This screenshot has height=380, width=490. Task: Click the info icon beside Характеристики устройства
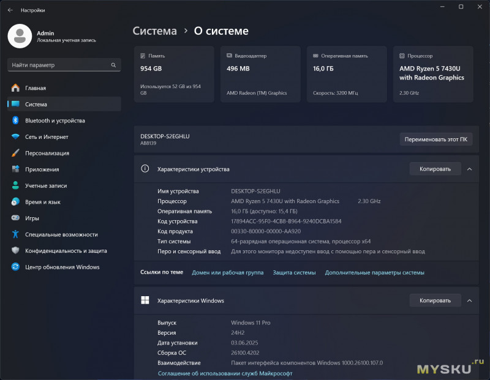point(145,169)
